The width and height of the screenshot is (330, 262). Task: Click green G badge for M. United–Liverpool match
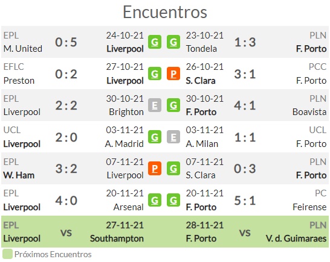pyautogui.click(x=155, y=42)
